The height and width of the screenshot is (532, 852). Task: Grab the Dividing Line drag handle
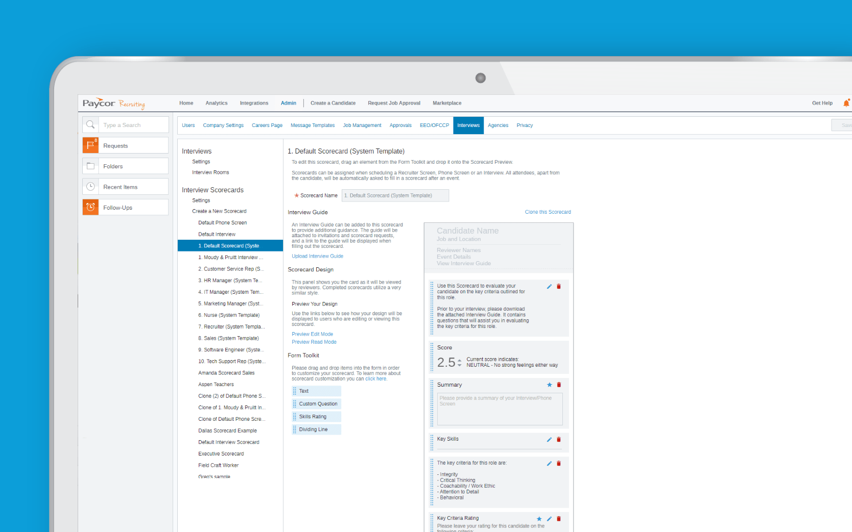[295, 429]
